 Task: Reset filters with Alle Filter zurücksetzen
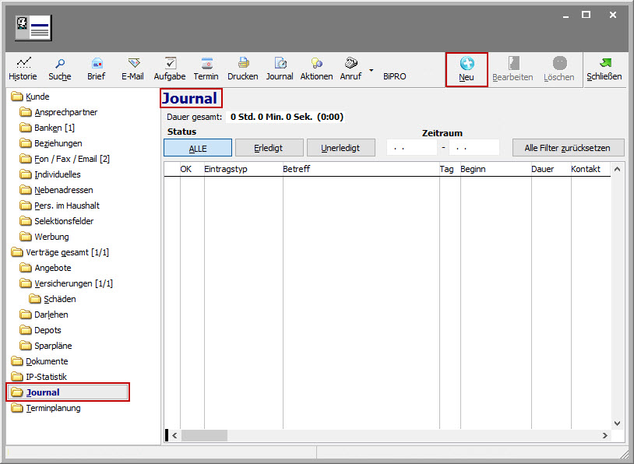pyautogui.click(x=569, y=148)
